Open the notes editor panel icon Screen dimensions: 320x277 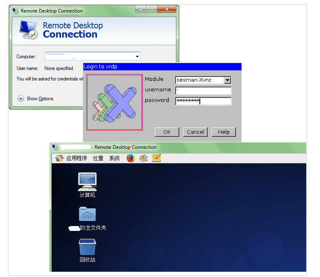click(157, 158)
